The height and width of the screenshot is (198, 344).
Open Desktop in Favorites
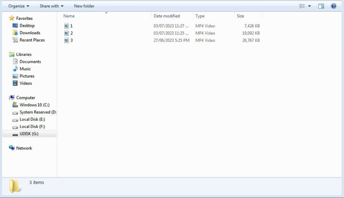27,25
